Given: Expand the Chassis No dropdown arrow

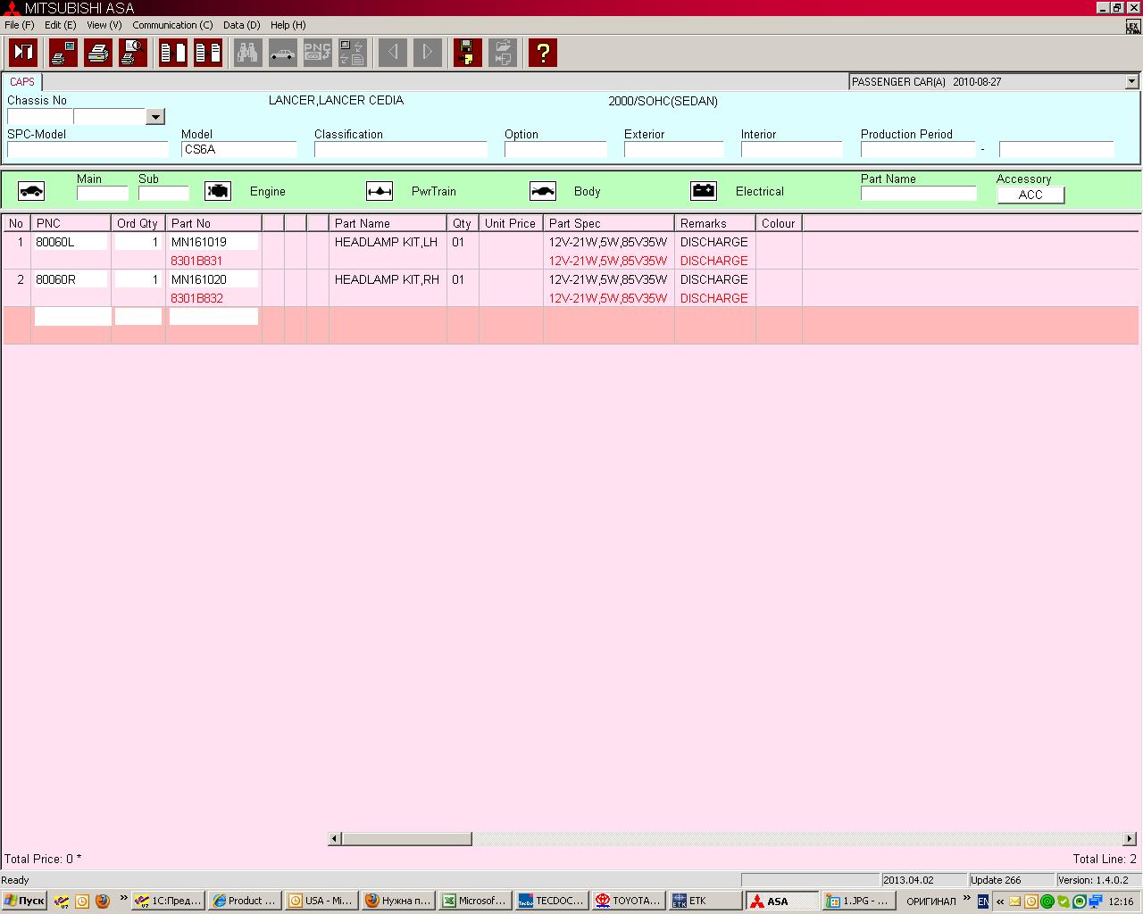Looking at the screenshot, I should point(155,117).
